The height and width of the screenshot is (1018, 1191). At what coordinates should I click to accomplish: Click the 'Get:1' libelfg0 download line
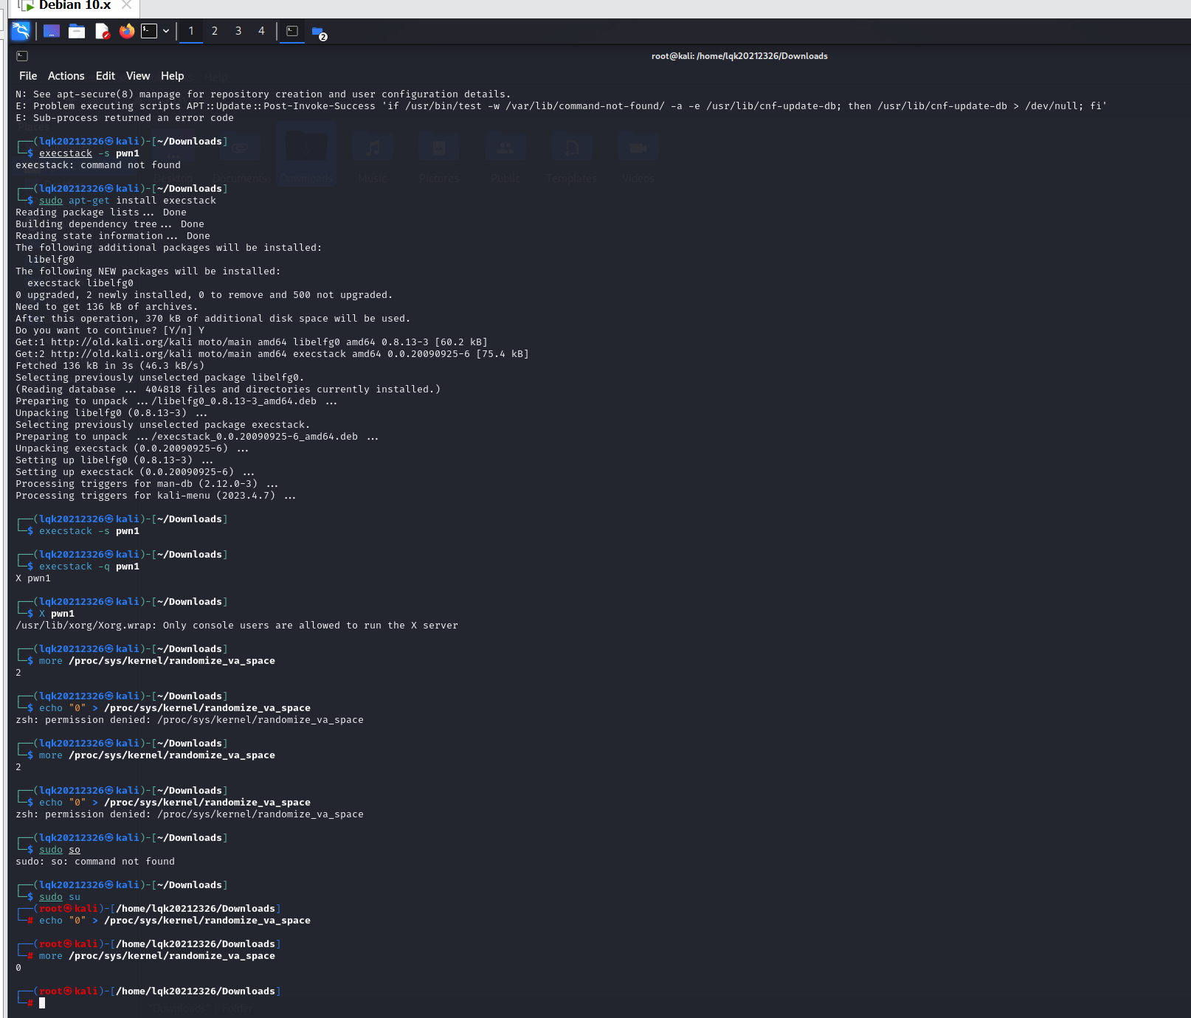click(252, 342)
